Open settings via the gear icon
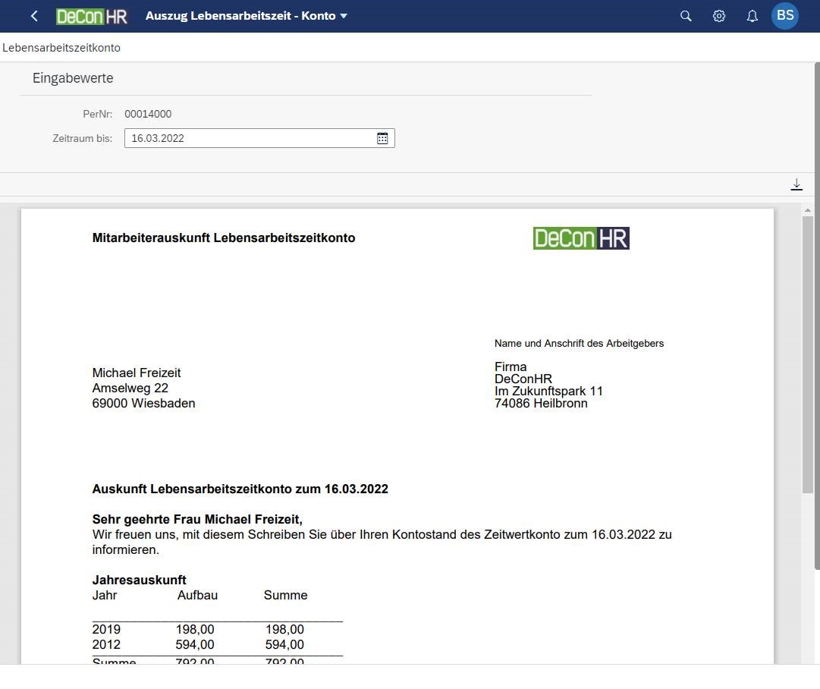This screenshot has width=820, height=689. [x=719, y=16]
